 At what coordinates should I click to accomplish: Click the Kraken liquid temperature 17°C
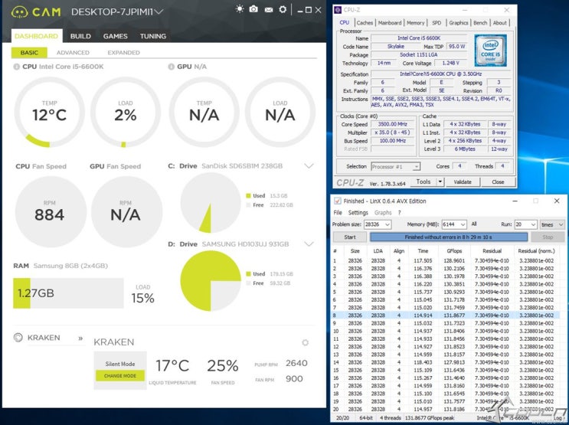tap(172, 366)
